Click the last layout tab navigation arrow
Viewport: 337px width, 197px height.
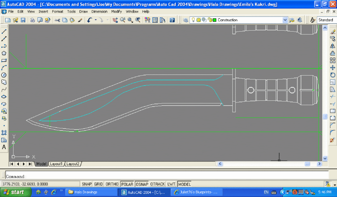coord(30,164)
